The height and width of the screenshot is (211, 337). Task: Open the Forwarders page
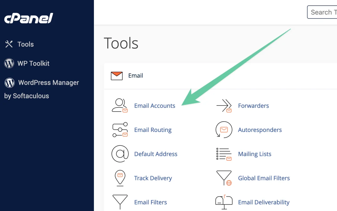253,106
